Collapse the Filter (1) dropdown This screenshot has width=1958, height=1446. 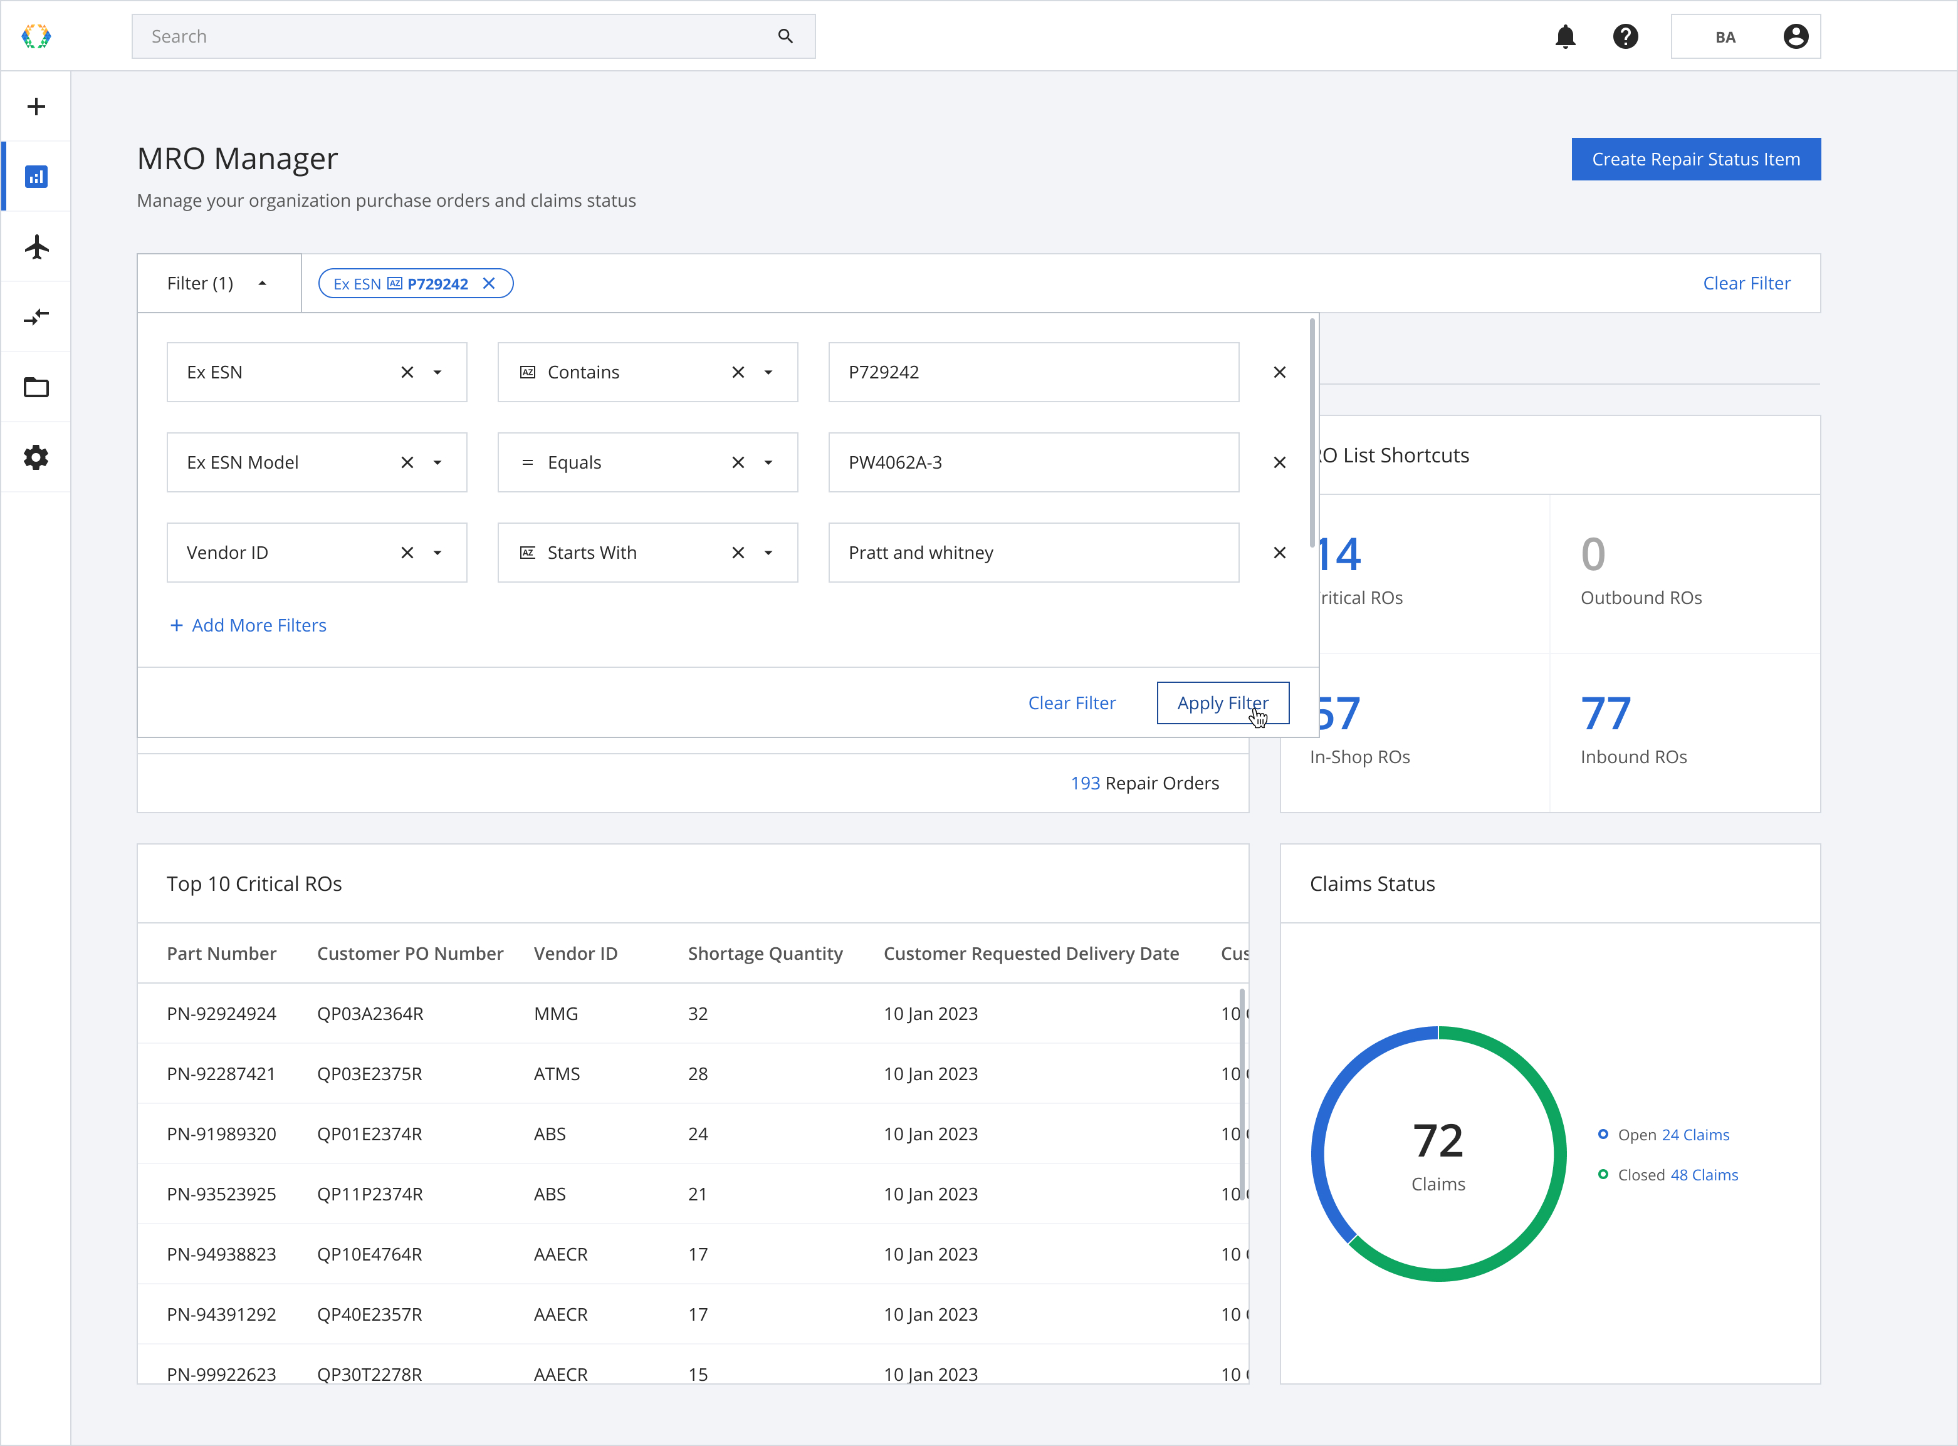click(219, 284)
